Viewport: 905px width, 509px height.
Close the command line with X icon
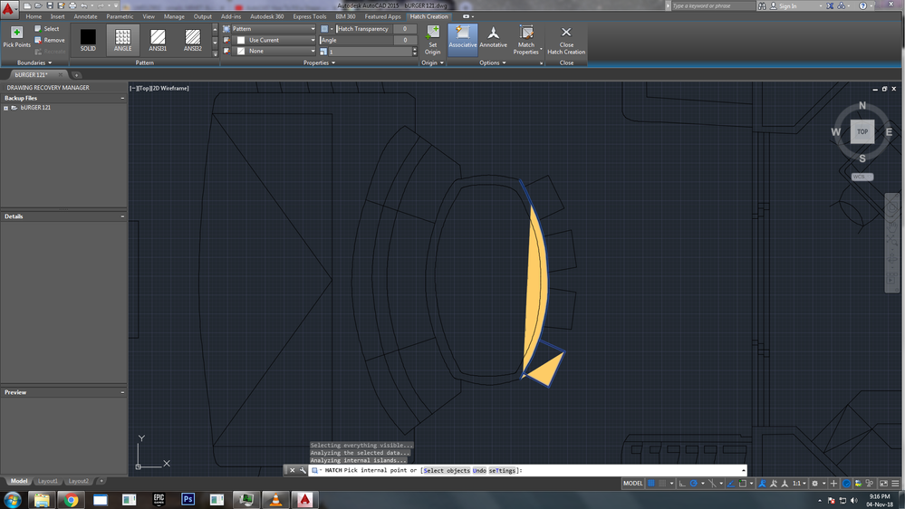click(x=292, y=470)
